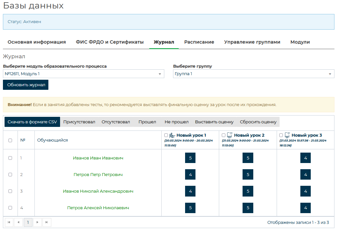Go to the next page of records
Image resolution: width=339 pixels, height=232 pixels.
tap(38, 223)
